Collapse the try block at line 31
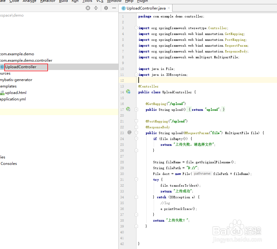 point(136,180)
